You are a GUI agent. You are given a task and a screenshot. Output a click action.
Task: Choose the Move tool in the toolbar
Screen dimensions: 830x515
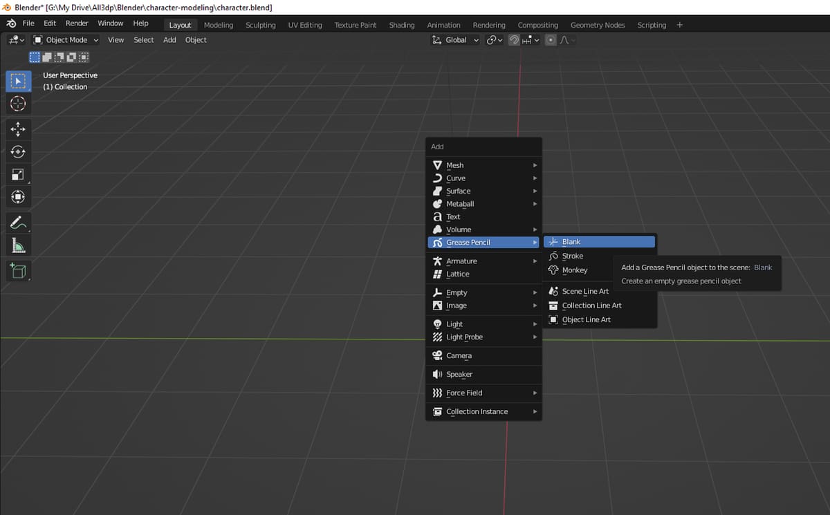(x=18, y=129)
